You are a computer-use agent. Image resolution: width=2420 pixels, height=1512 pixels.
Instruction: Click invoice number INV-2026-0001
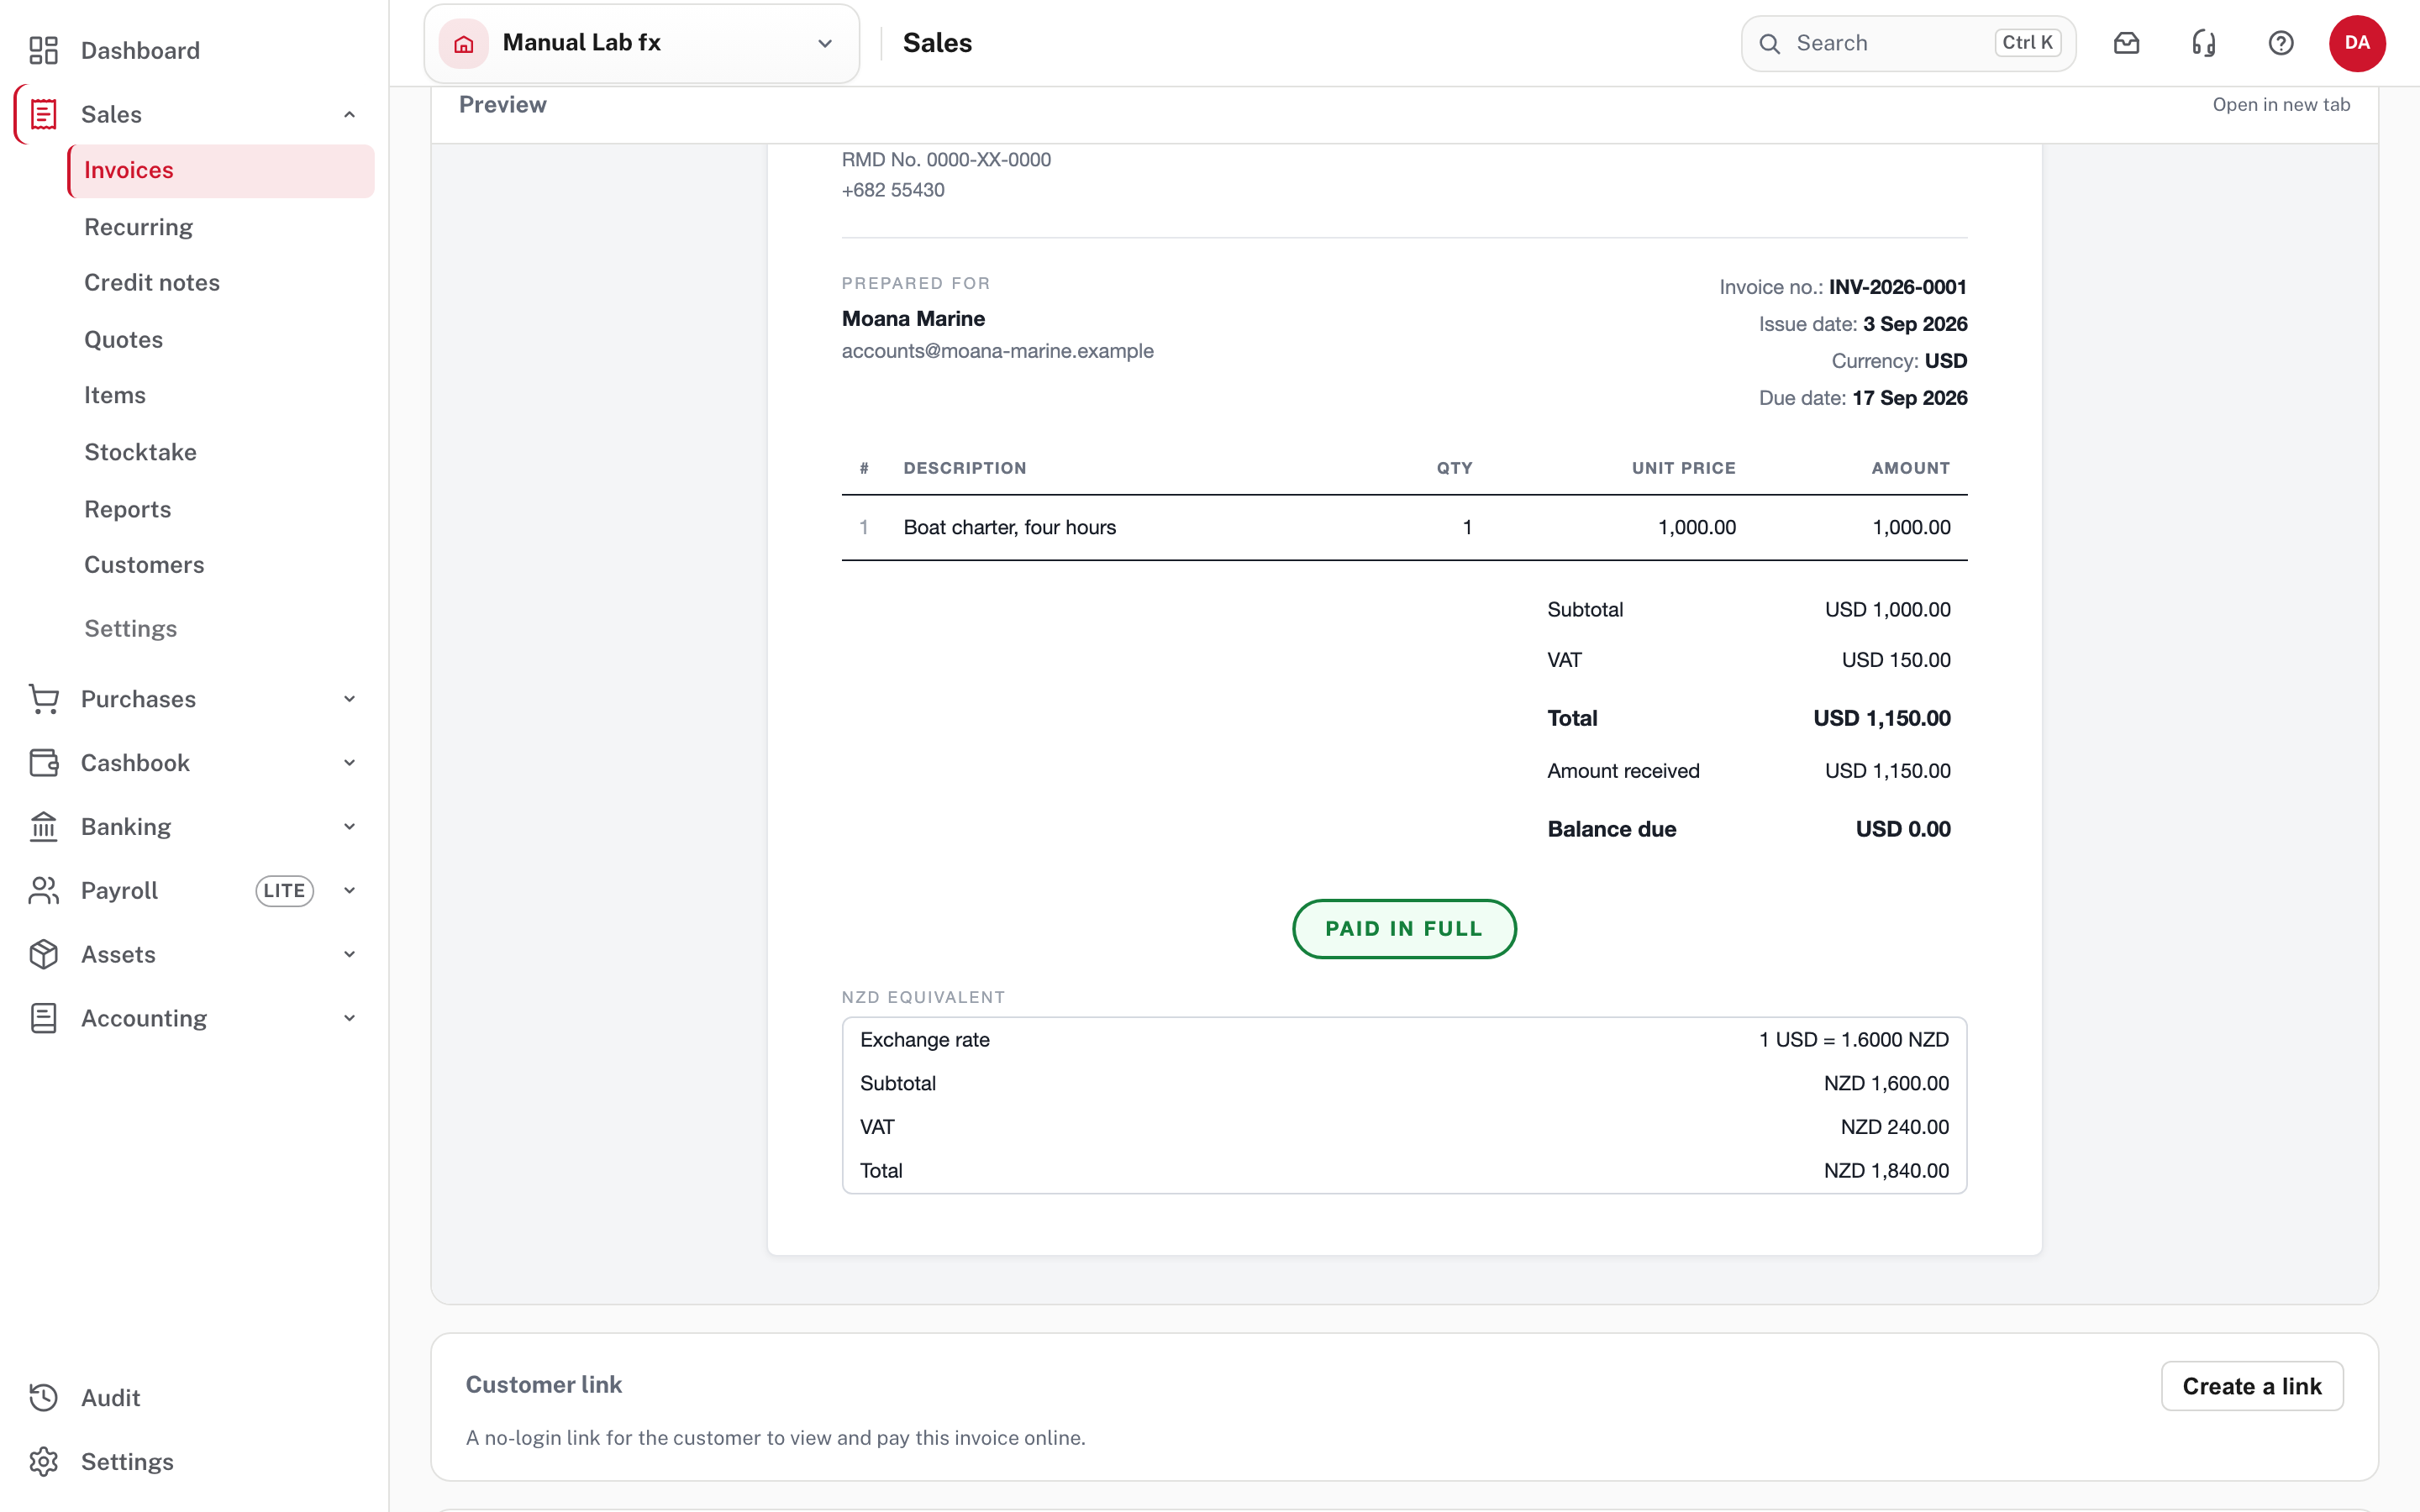coord(1897,287)
